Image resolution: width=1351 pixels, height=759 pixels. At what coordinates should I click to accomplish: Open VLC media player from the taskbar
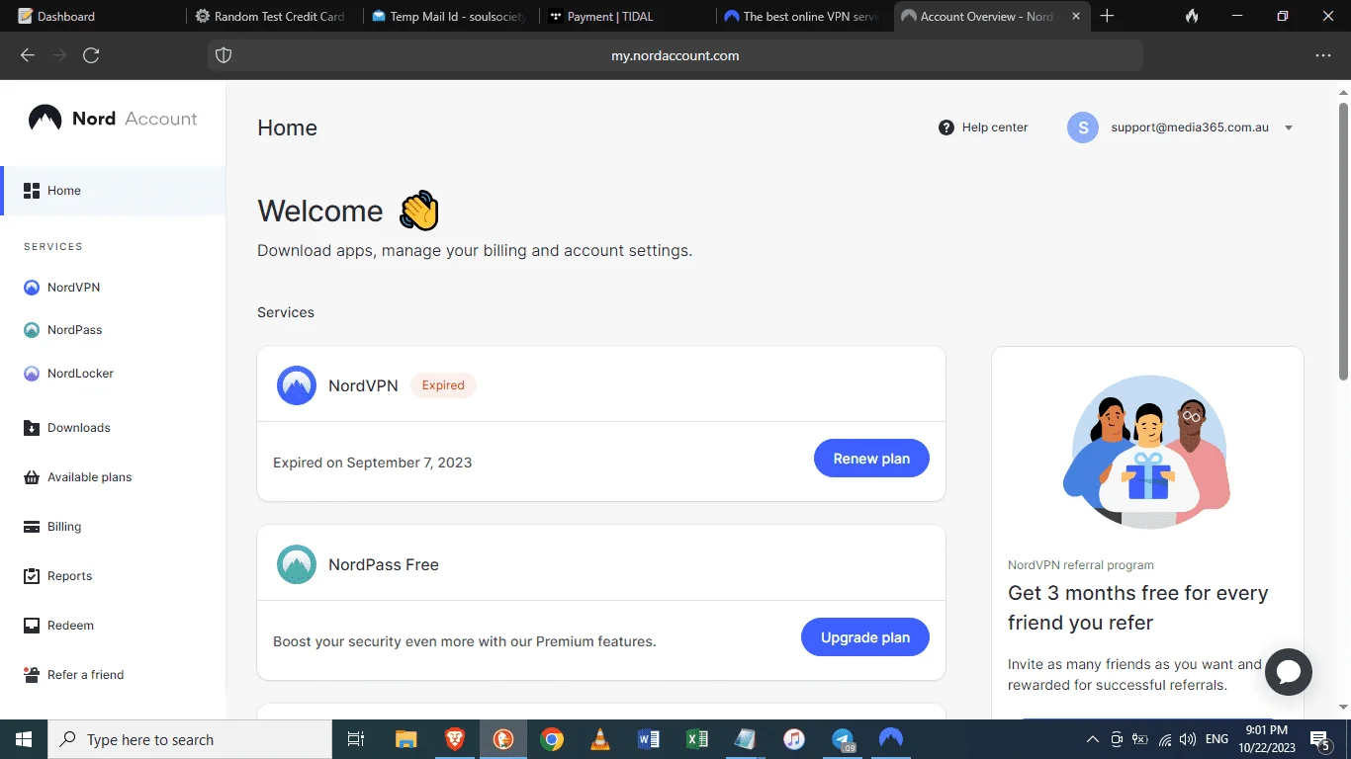pyautogui.click(x=600, y=739)
